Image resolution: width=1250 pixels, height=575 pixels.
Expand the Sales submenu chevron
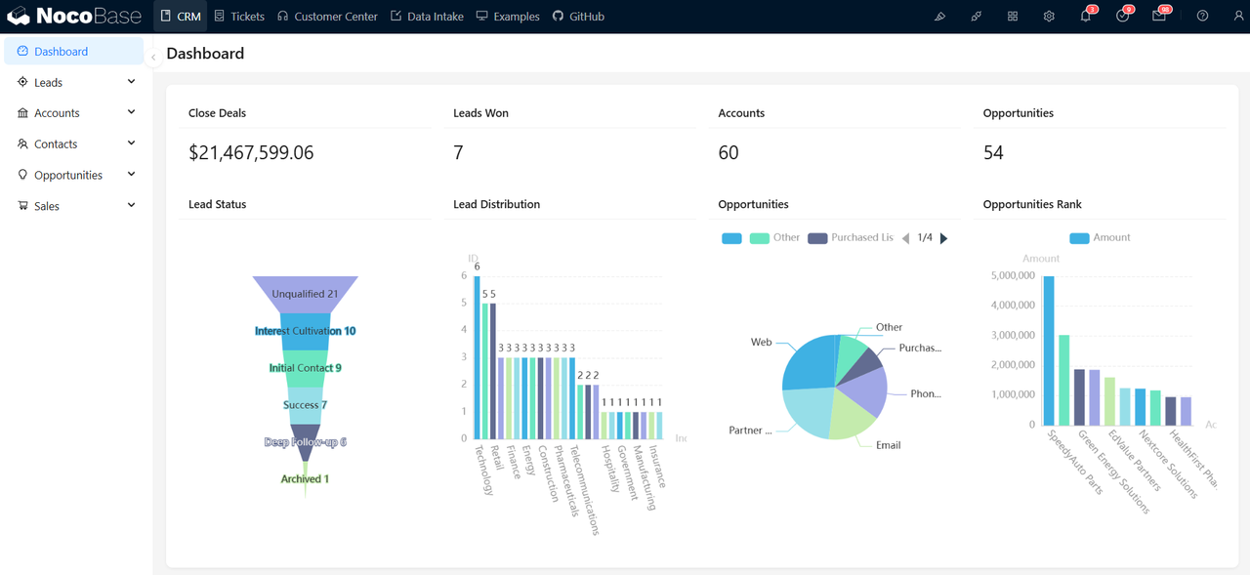click(132, 206)
